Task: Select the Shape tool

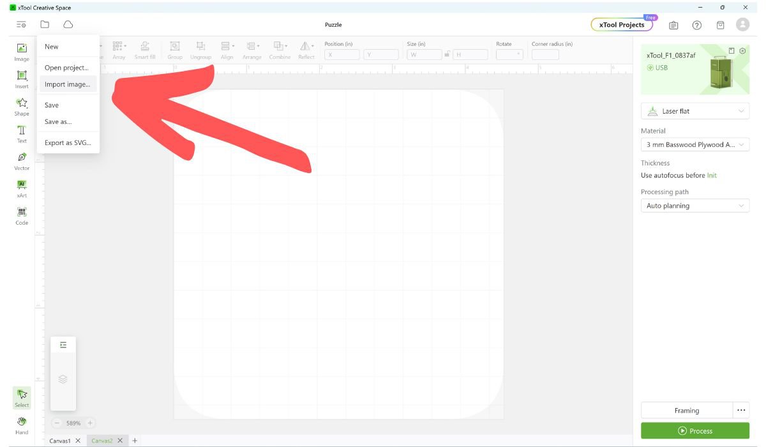Action: point(22,107)
